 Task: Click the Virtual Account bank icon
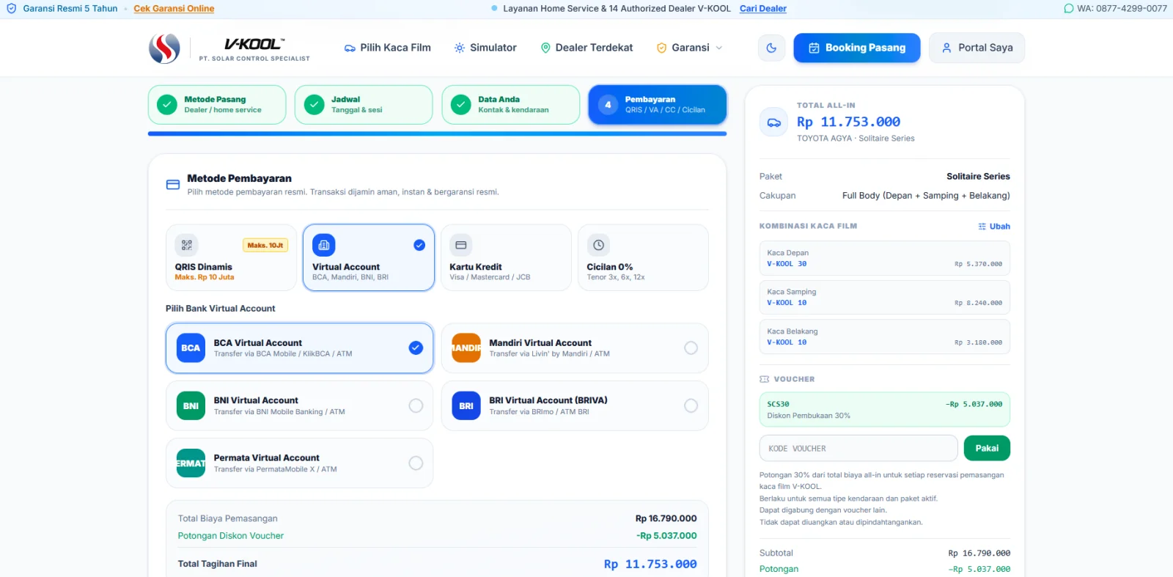(x=324, y=245)
